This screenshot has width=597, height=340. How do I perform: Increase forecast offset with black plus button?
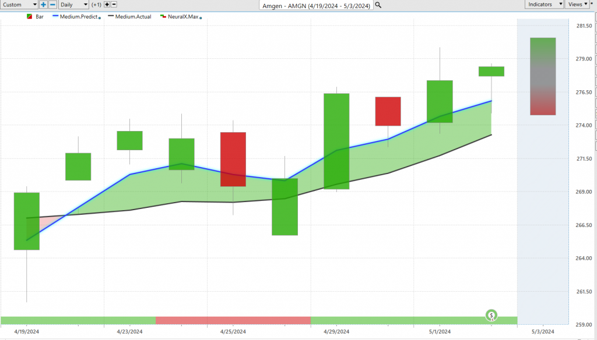[x=107, y=5]
